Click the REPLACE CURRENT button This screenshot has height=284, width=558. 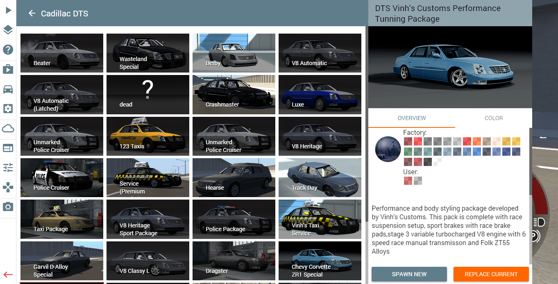491,274
